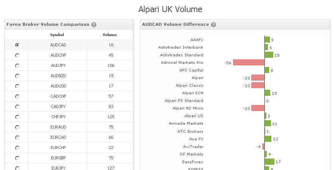Click the Armada Markets broker label

(x=186, y=124)
